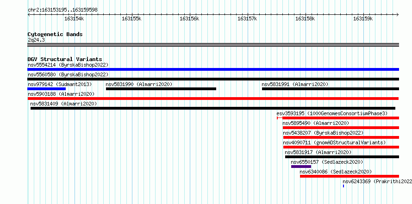Click the DGV Structural Variants track title

[x=65, y=59]
